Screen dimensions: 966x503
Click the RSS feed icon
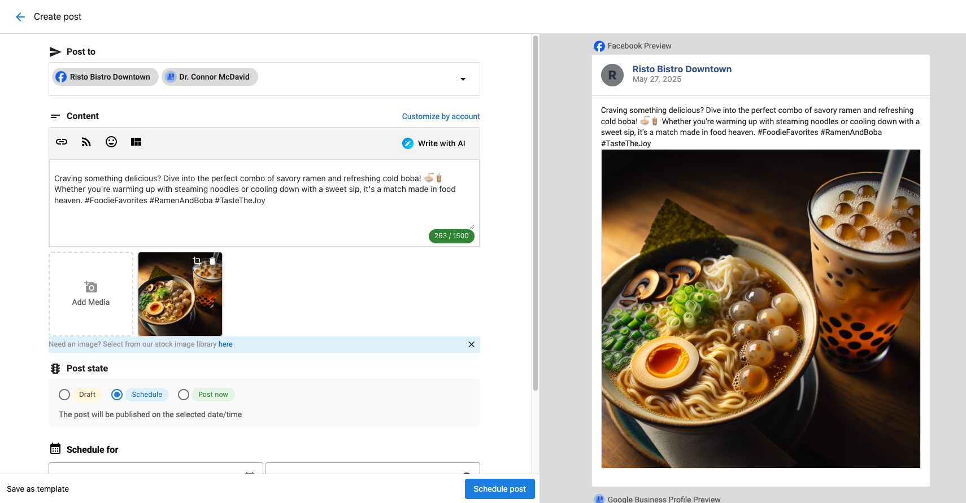coord(86,142)
